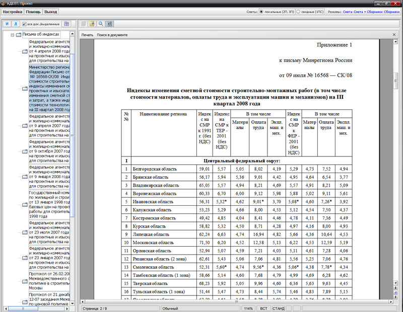This screenshot has width=403, height=312.
Task: Toggle 'все док./выделенные' checkbox
Action: coord(24,24)
